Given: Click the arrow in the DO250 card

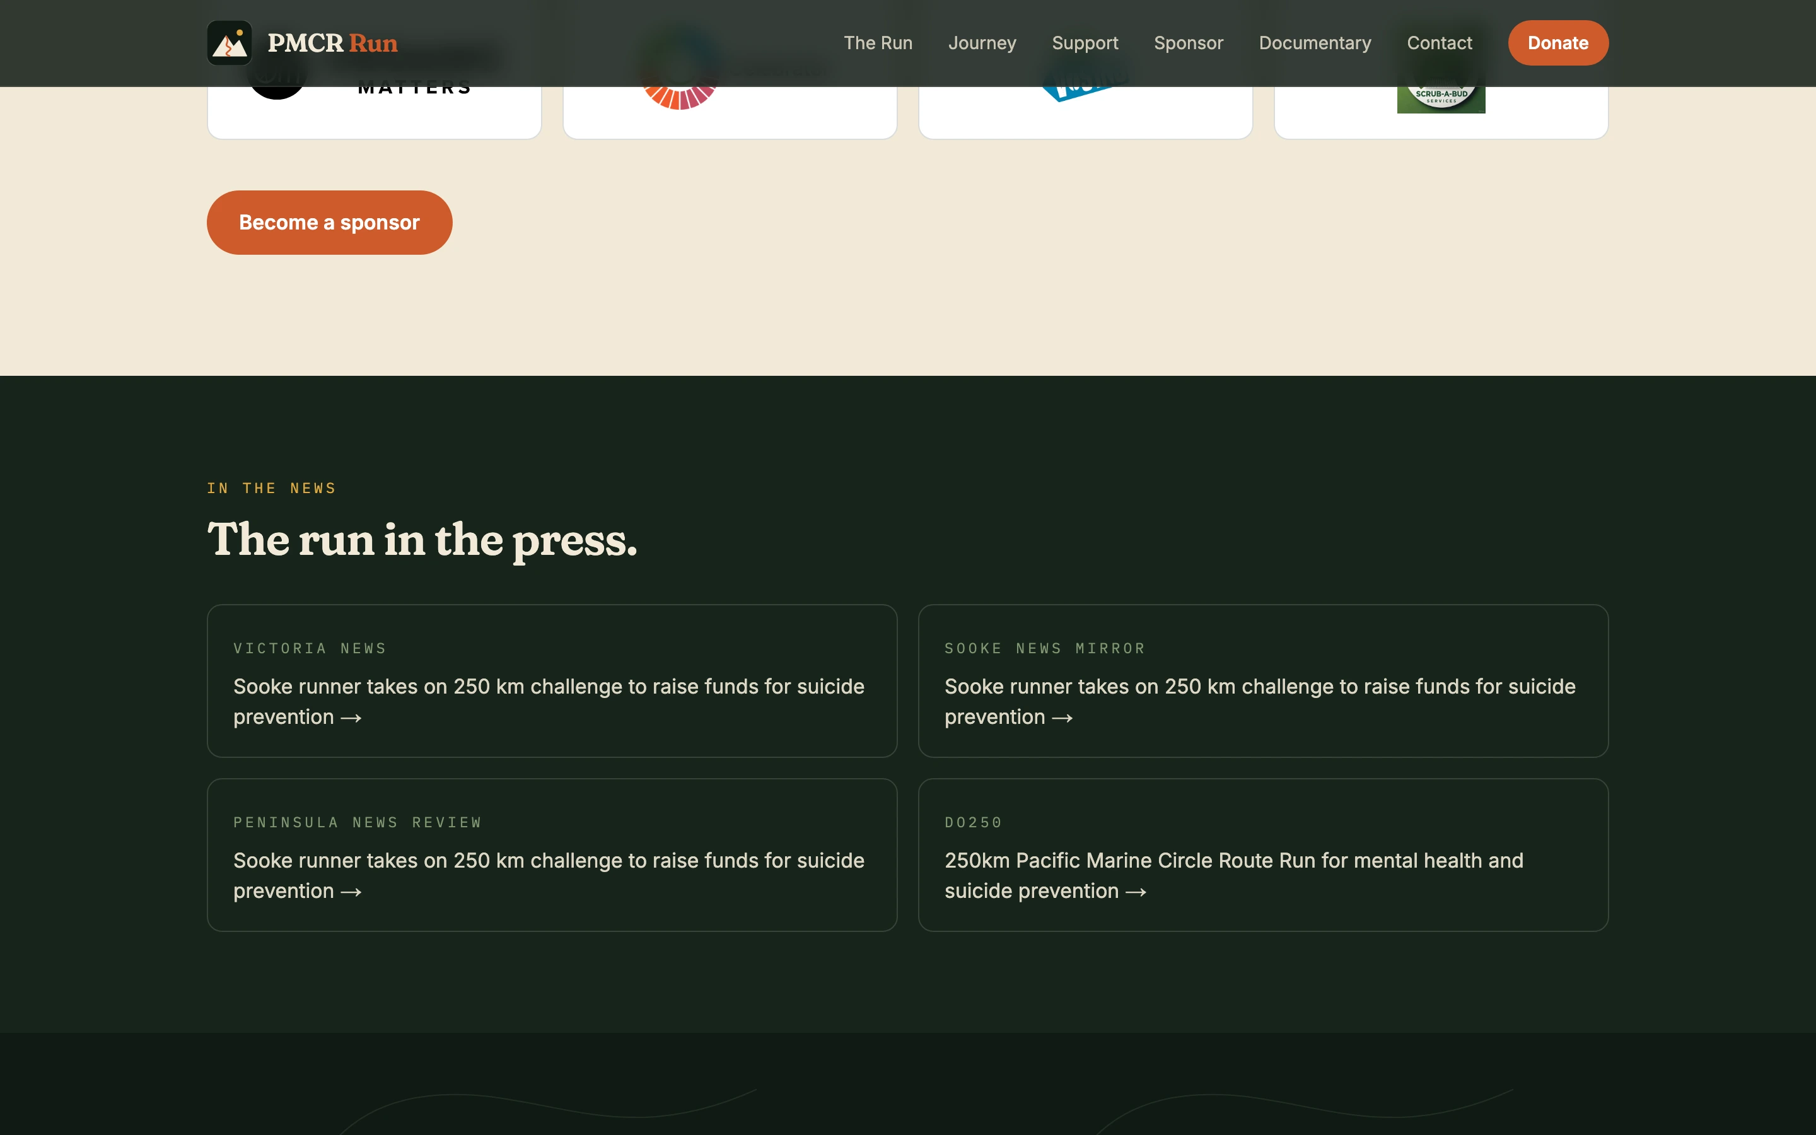Looking at the screenshot, I should (x=1136, y=892).
